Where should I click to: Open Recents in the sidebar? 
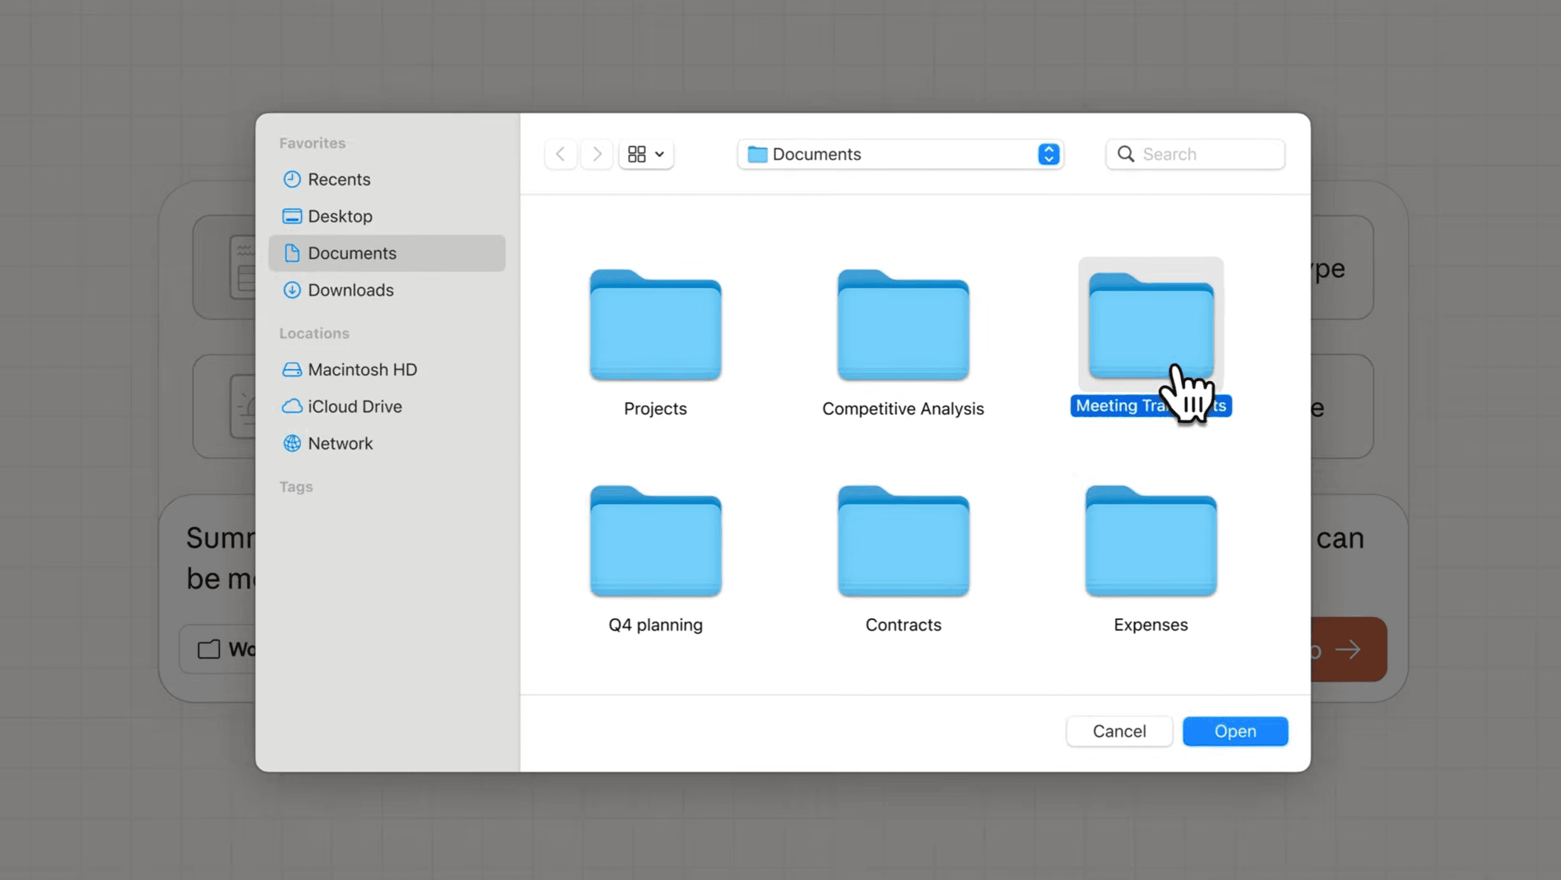coord(339,179)
